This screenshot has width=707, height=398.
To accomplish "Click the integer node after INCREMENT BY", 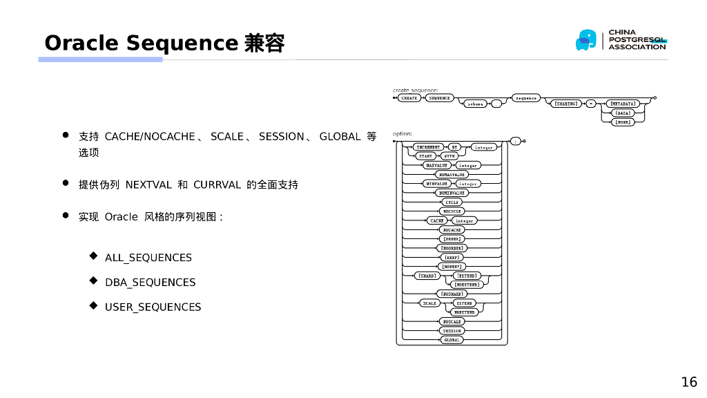I will coord(484,147).
